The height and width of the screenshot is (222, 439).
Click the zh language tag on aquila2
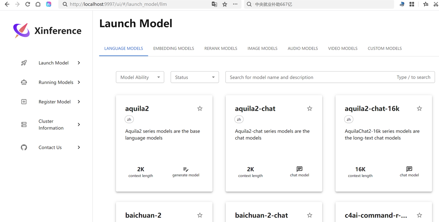click(x=129, y=119)
